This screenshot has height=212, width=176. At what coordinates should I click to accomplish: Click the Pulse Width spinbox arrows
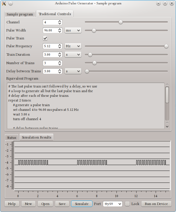[x=60, y=30]
